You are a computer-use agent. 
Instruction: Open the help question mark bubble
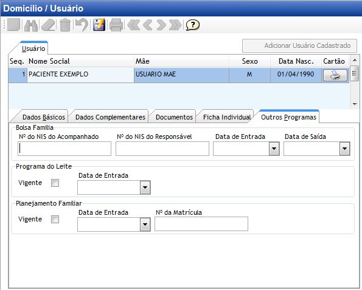click(192, 25)
